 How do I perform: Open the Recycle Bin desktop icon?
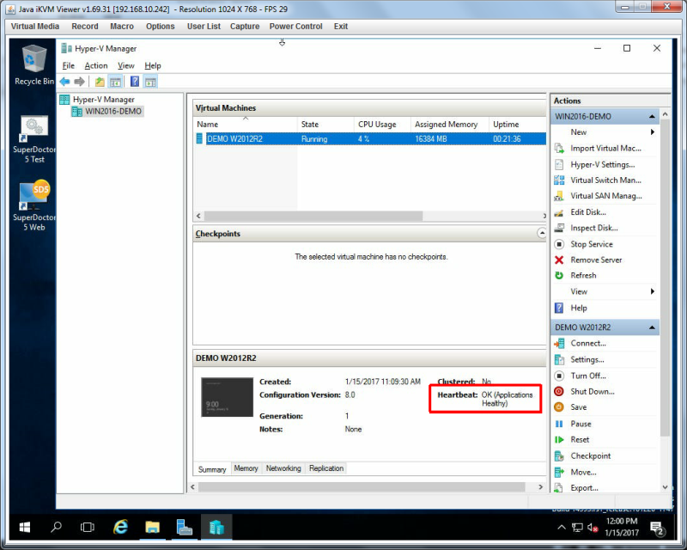[33, 64]
